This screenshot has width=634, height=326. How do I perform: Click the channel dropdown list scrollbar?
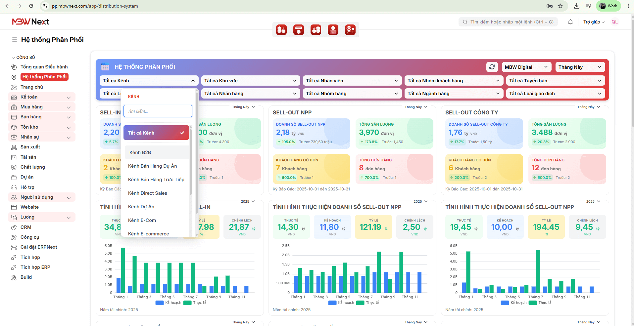pos(191,162)
